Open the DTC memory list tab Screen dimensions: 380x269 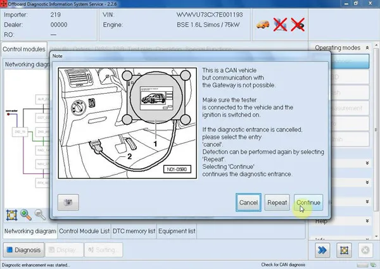134,231
